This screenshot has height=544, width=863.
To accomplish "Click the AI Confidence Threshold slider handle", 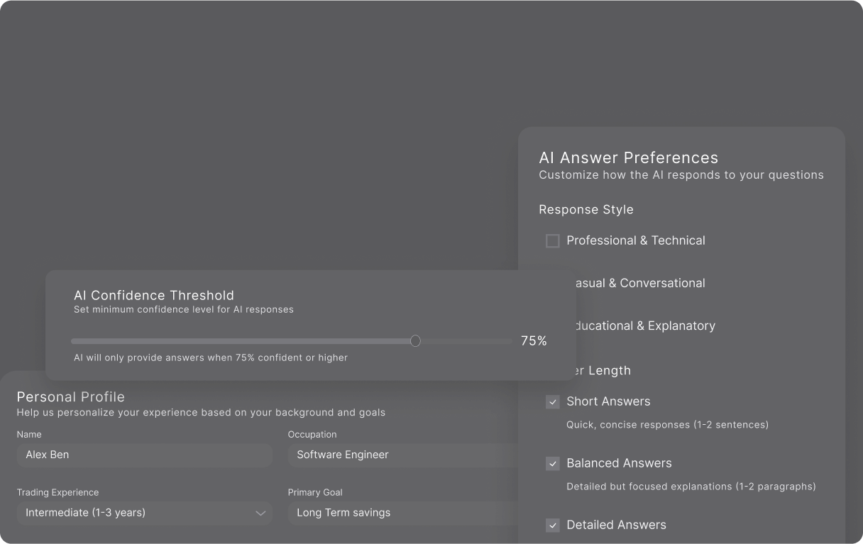I will coord(415,341).
